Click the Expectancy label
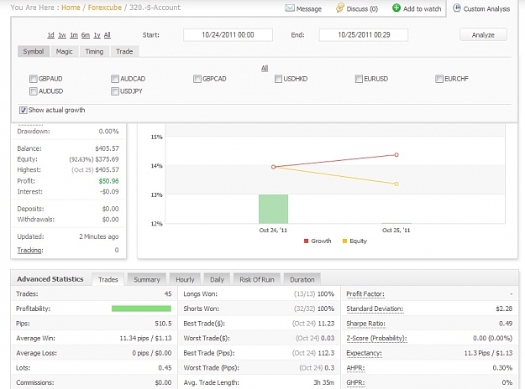The image size is (525, 389). (364, 353)
